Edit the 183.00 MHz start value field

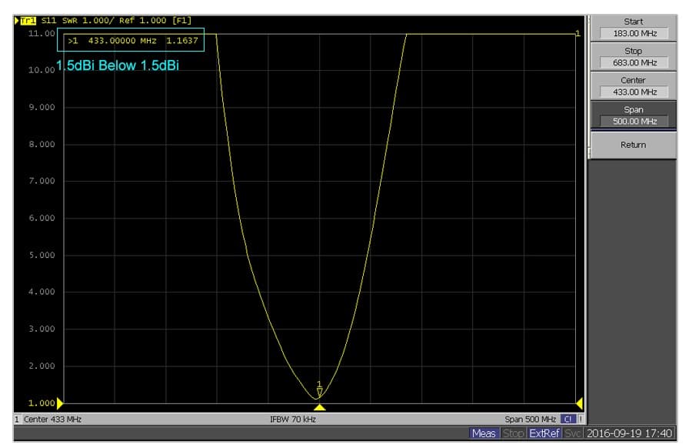tap(634, 33)
